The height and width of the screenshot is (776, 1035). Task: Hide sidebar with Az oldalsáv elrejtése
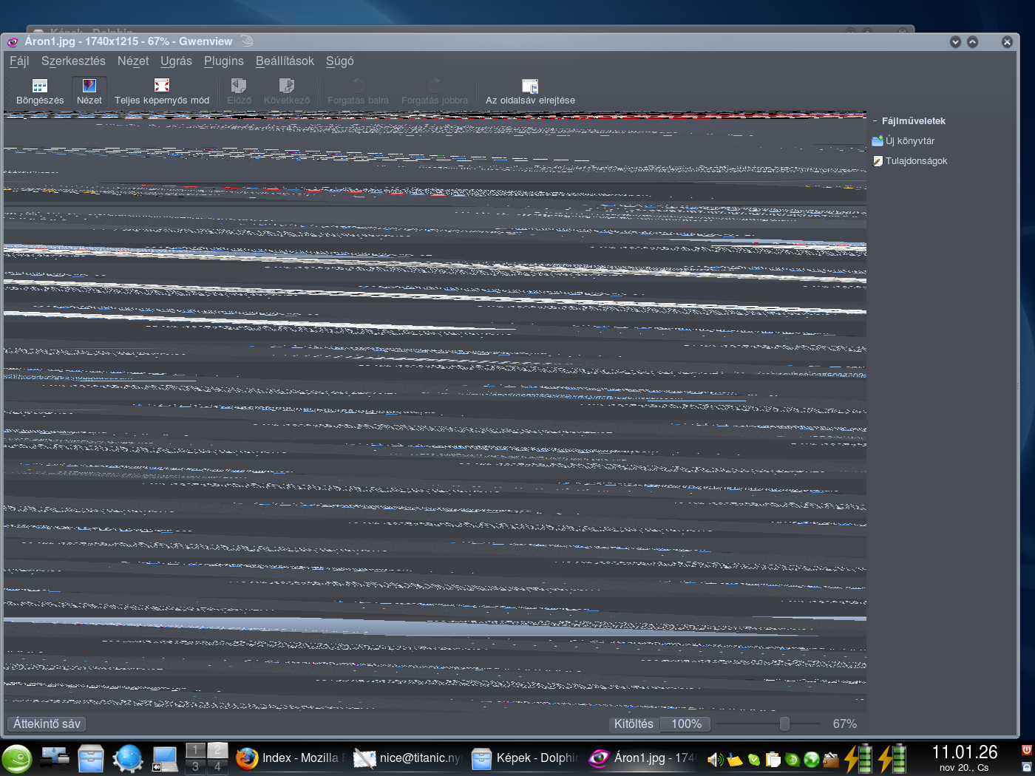[x=530, y=86]
